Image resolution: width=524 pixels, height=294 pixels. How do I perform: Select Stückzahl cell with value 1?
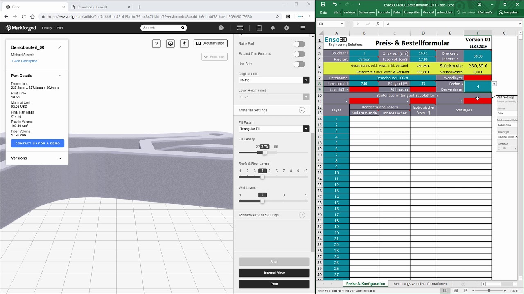coord(364,53)
